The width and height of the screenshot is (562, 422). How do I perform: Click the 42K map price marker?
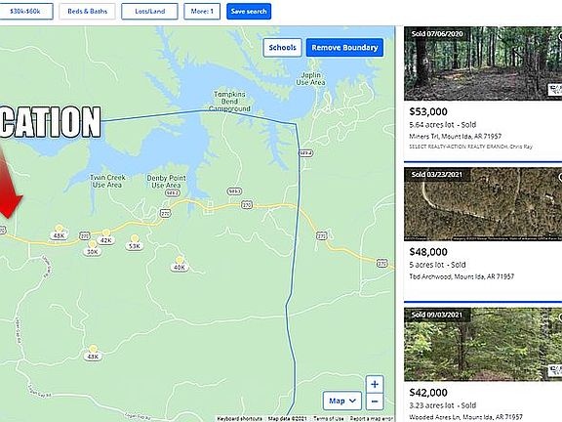tap(106, 240)
